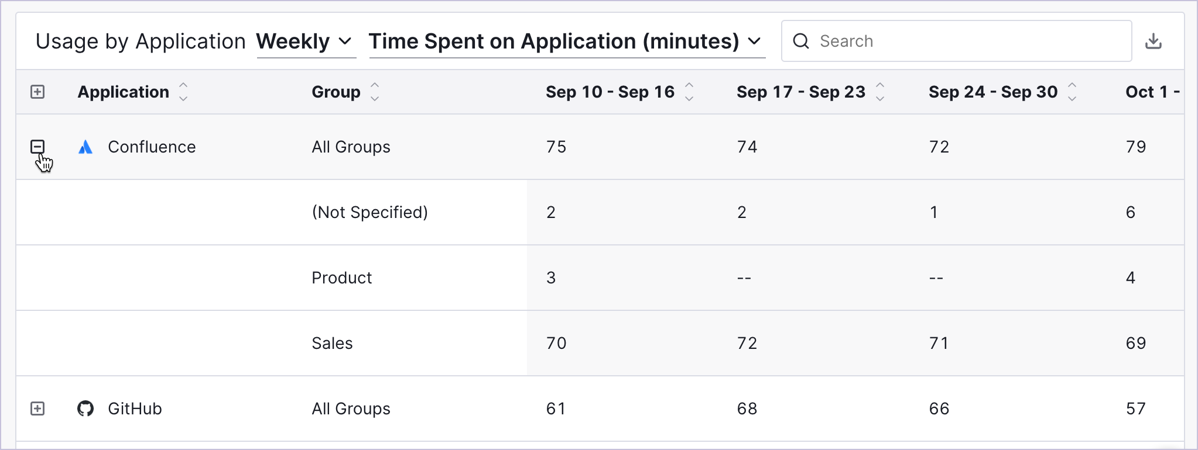
Task: Select the Sales group row
Action: click(x=600, y=343)
